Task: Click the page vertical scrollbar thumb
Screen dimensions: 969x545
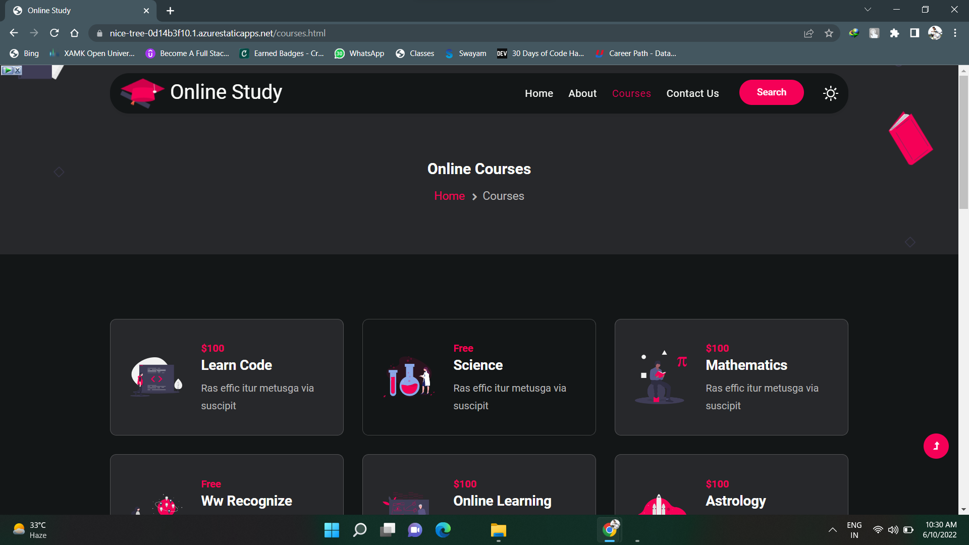Action: pyautogui.click(x=963, y=141)
